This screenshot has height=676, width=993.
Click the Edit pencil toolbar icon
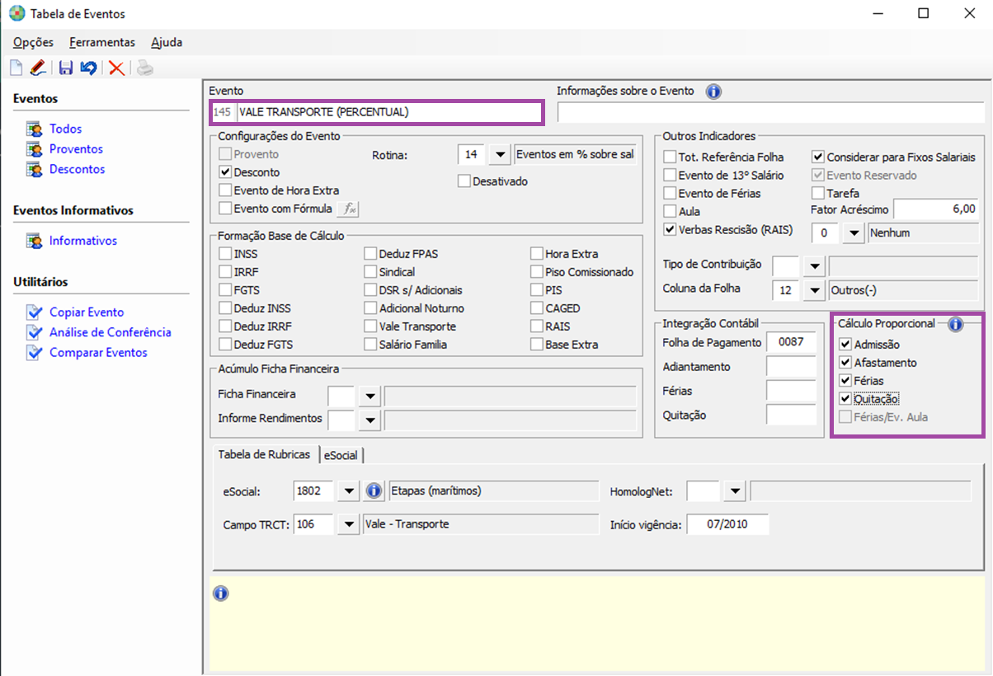[x=38, y=68]
